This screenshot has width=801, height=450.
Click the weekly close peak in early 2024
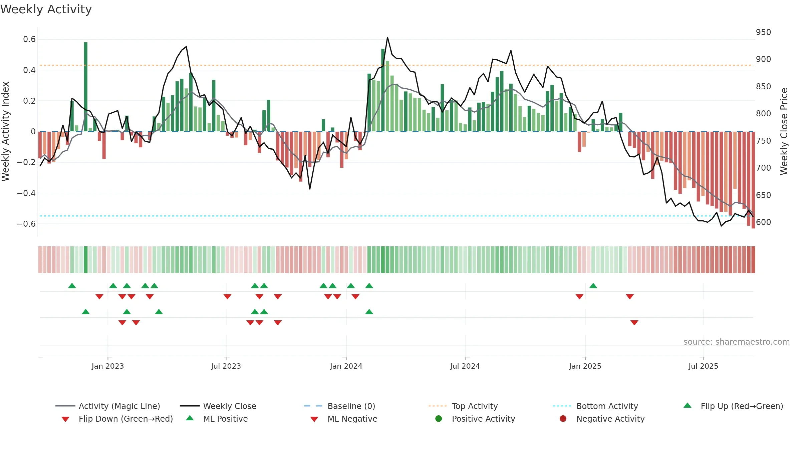pyautogui.click(x=387, y=37)
